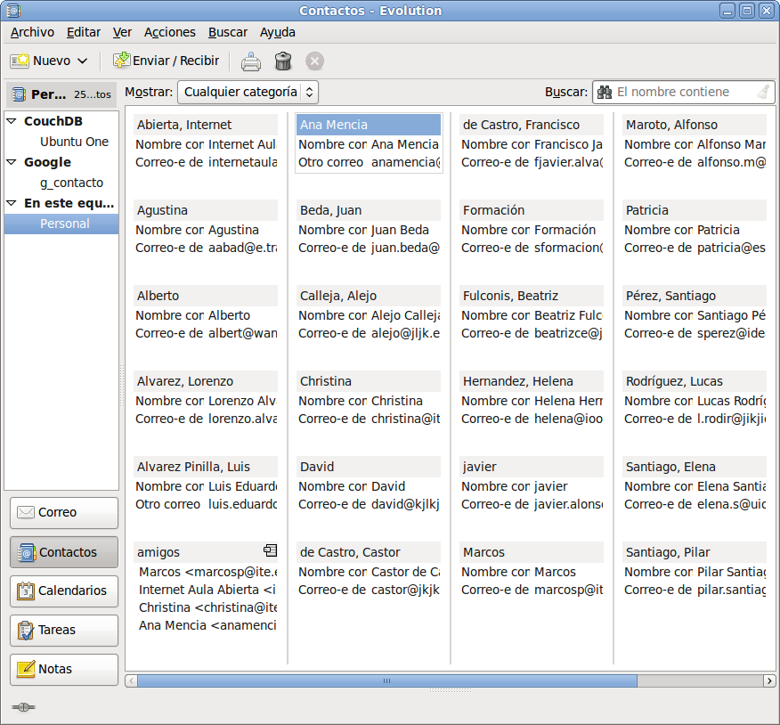780x725 pixels.
Task: Select the Alvarez Pinilla, Luis contact
Action: tap(206, 468)
